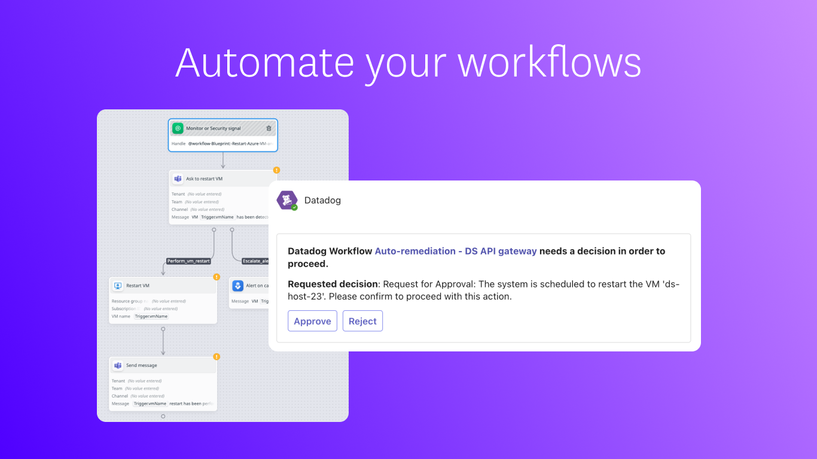Image resolution: width=817 pixels, height=459 pixels.
Task: Click output connector below Send message step
Action: point(163,416)
